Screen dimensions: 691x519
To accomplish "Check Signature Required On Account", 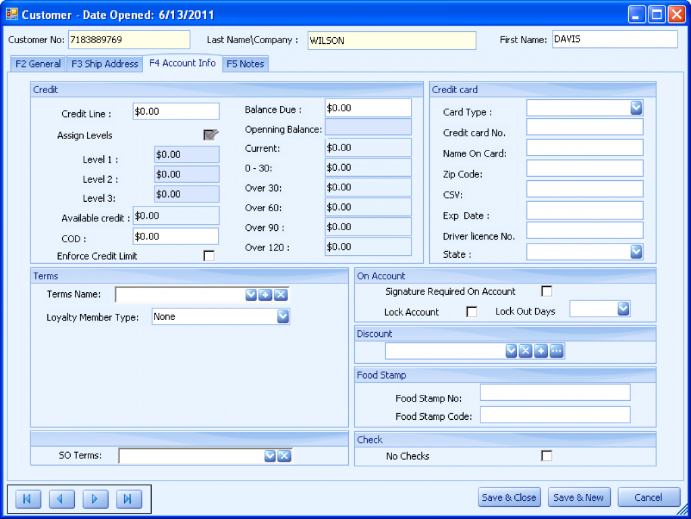I will click(x=547, y=291).
